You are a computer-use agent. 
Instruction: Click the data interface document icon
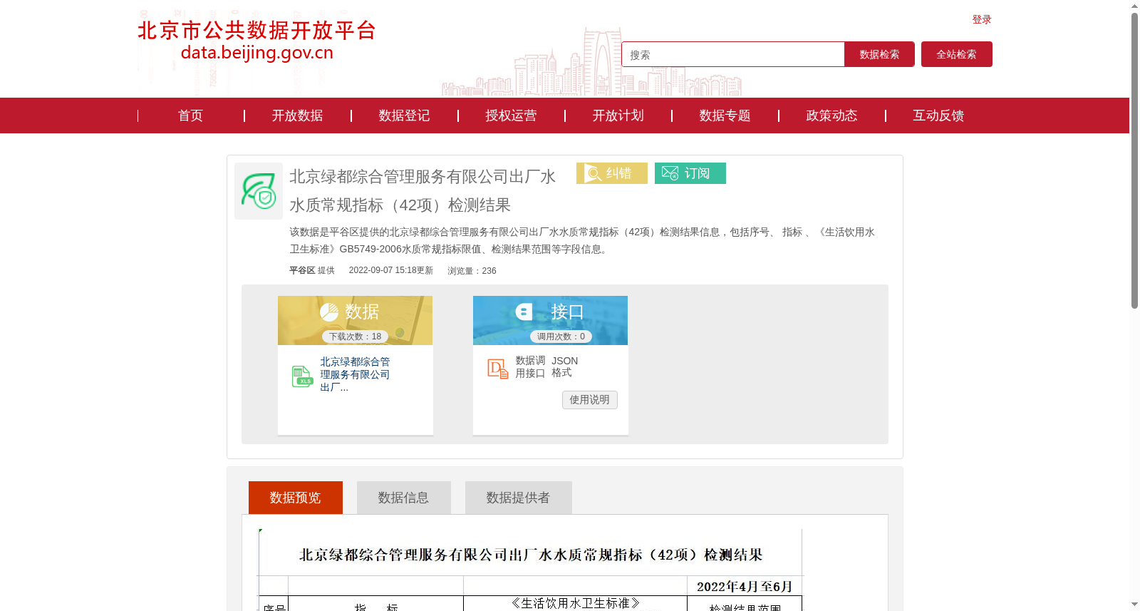pos(497,368)
